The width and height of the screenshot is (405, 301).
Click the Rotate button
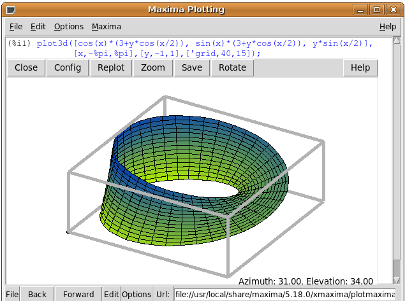point(232,68)
